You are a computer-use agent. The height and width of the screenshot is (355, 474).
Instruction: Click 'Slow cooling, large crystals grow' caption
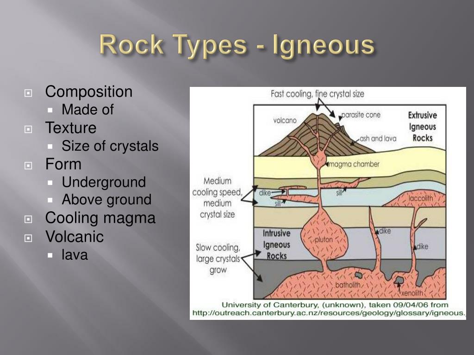pos(218,259)
